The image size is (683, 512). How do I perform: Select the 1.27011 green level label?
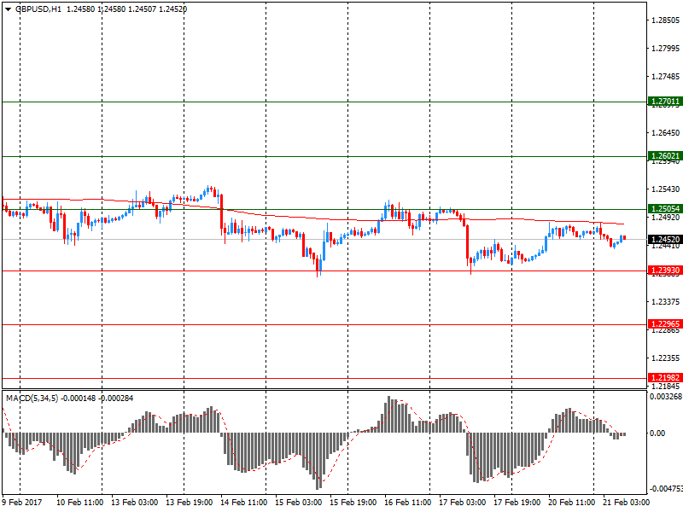point(665,102)
